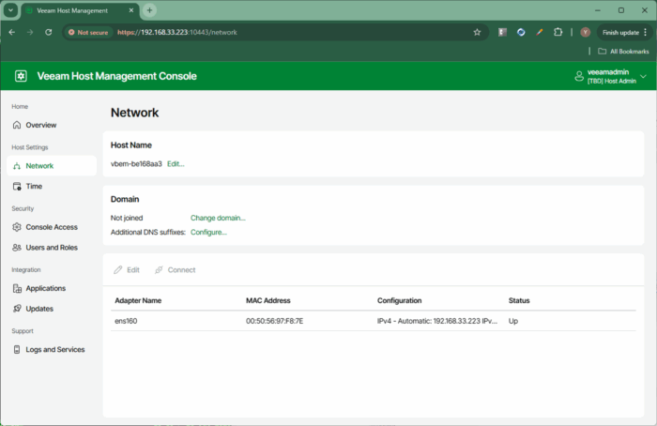Click the pencil extension icon in the toolbar

[540, 32]
